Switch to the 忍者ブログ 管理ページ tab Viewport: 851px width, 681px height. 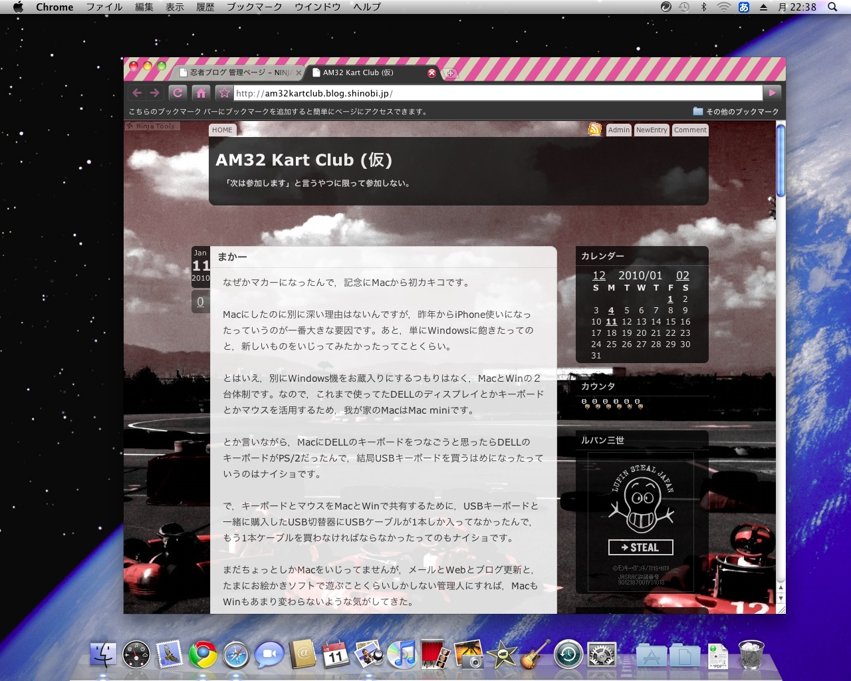click(237, 72)
